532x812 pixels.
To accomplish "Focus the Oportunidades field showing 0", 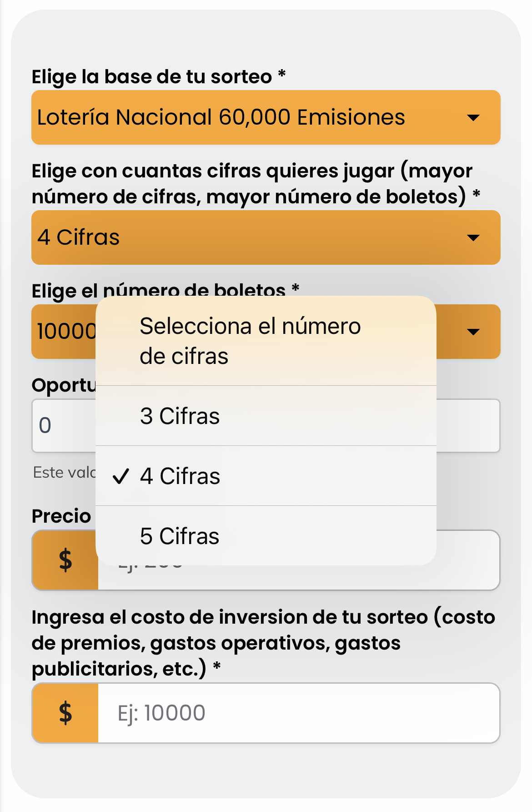I will [64, 426].
